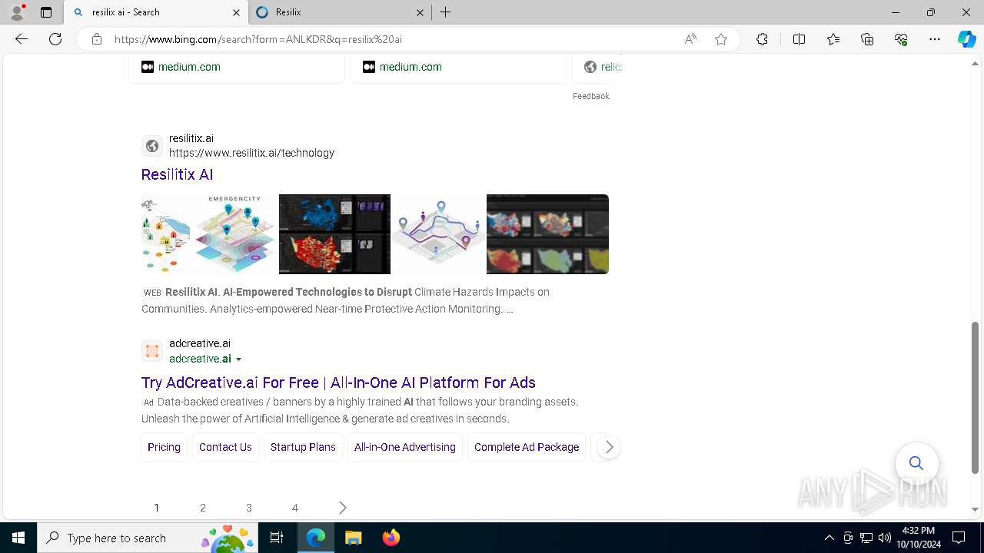Open the Collections icon
The image size is (984, 553).
pyautogui.click(x=867, y=39)
